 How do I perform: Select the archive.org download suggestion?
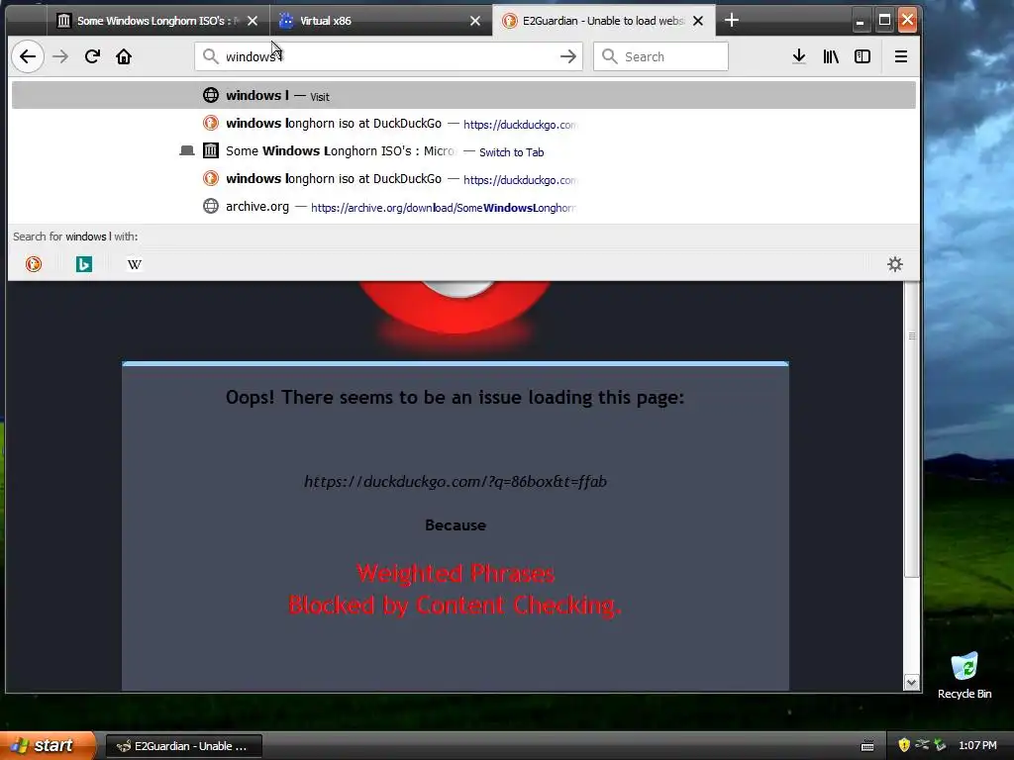[463, 207]
